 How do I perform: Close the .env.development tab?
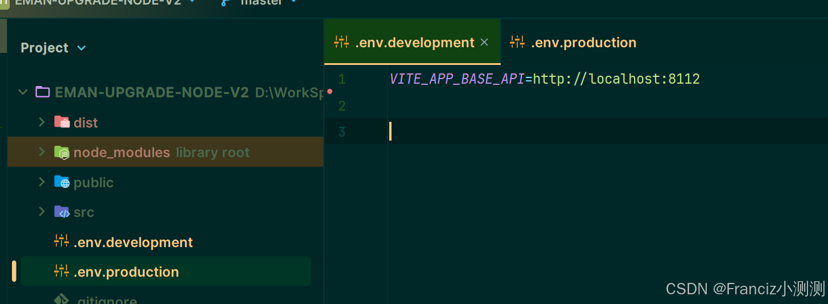coord(484,43)
